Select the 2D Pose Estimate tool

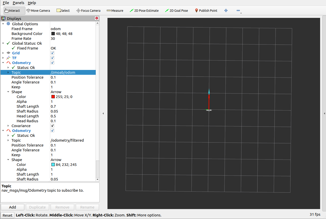144,10
